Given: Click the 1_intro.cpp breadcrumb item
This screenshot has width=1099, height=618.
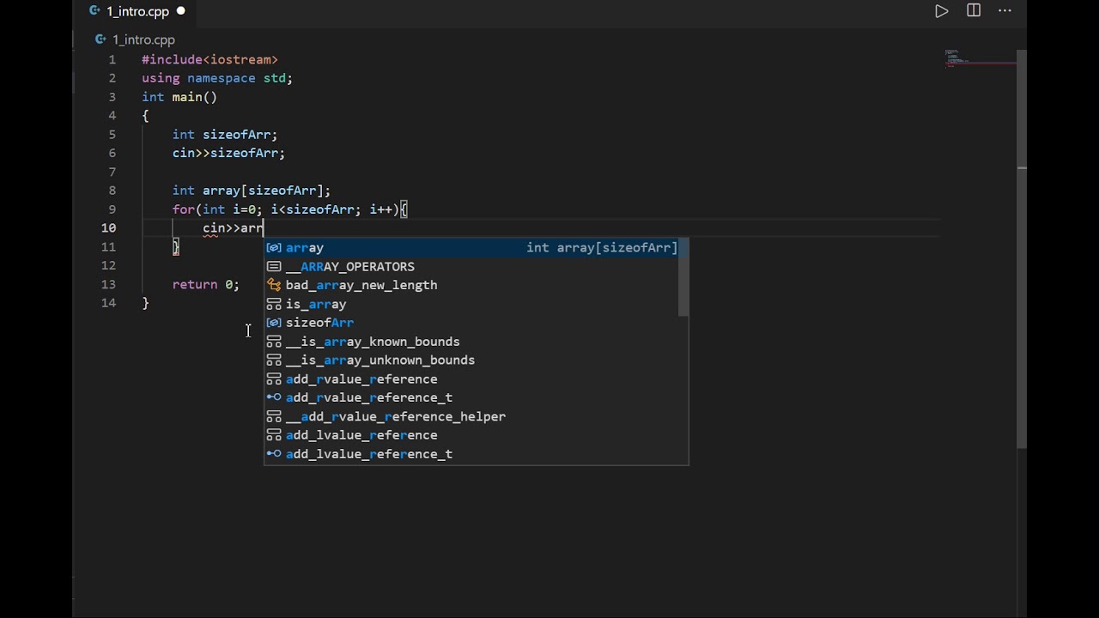Looking at the screenshot, I should point(143,39).
